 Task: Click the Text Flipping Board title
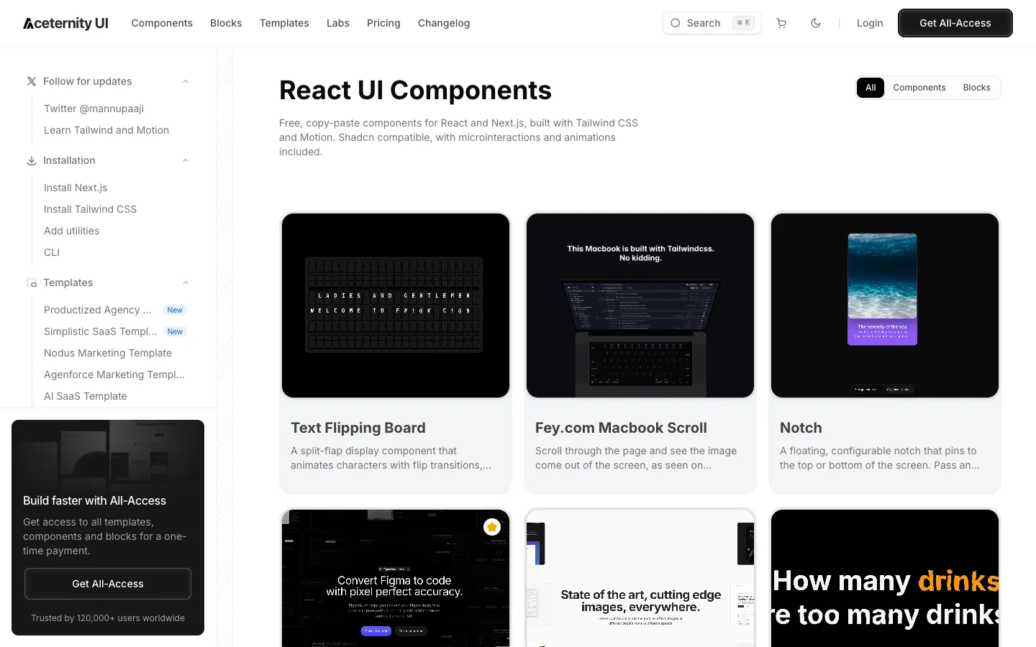(358, 428)
